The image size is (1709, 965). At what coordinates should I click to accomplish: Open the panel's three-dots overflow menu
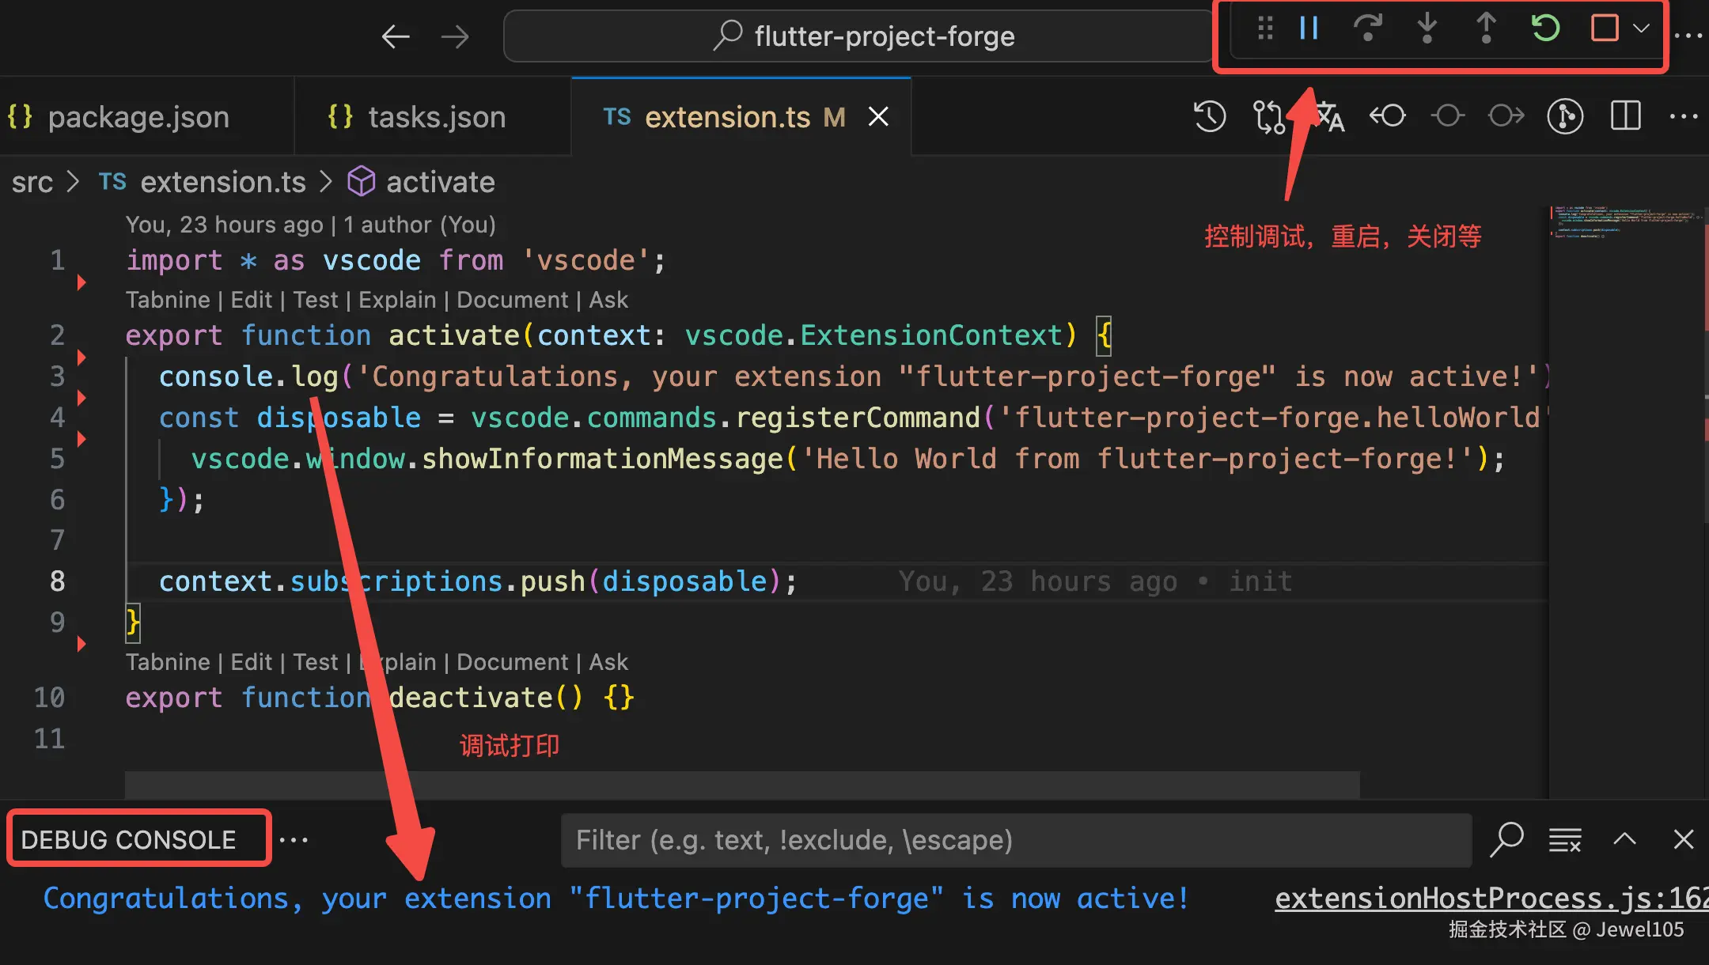point(294,840)
